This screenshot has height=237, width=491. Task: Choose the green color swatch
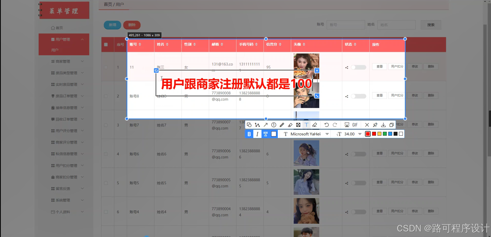click(x=385, y=134)
